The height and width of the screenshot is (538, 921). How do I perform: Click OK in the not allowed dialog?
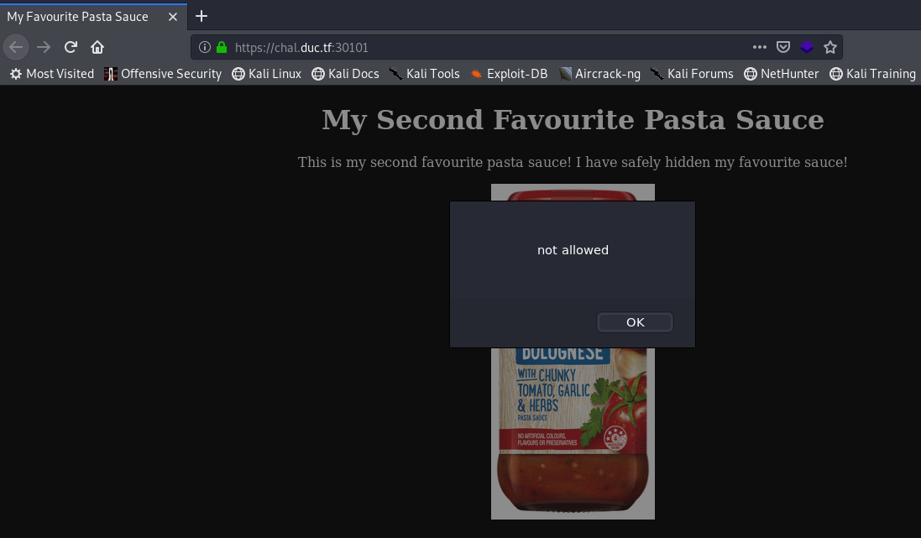point(635,322)
